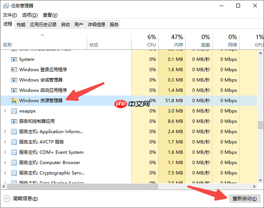Click the 2.4 MB memory value
The width and height of the screenshot is (264, 208).
point(175,131)
